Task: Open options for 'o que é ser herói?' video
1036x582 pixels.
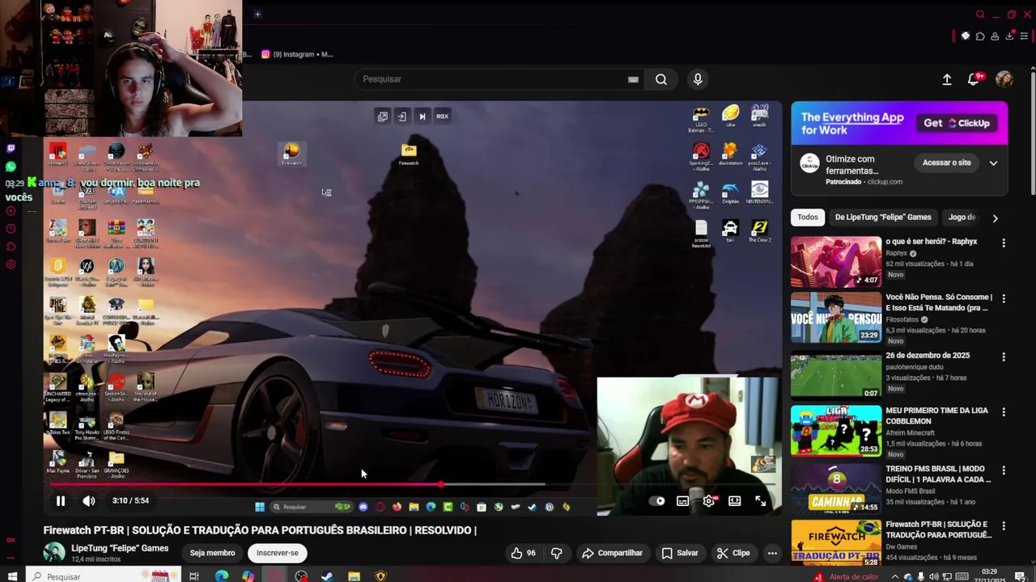Action: coord(1004,242)
